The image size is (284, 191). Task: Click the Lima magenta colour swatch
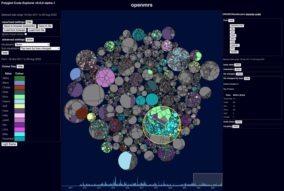[20, 130]
